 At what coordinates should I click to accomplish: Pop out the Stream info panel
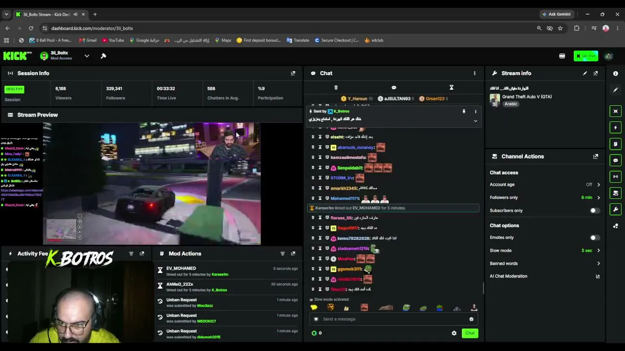point(596,73)
